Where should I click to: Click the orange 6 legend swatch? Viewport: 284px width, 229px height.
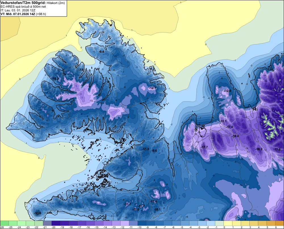[x=280, y=223]
